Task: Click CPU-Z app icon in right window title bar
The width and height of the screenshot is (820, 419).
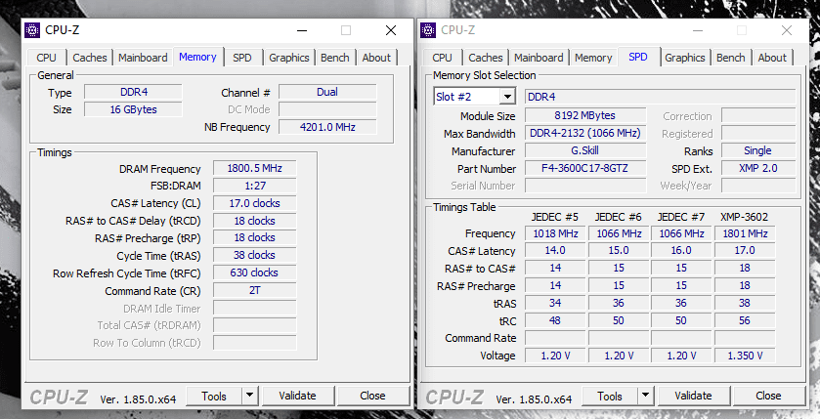Action: [x=428, y=30]
